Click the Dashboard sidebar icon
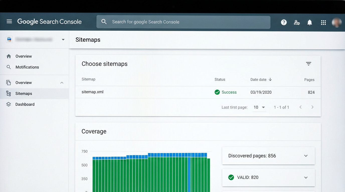 click(x=9, y=104)
